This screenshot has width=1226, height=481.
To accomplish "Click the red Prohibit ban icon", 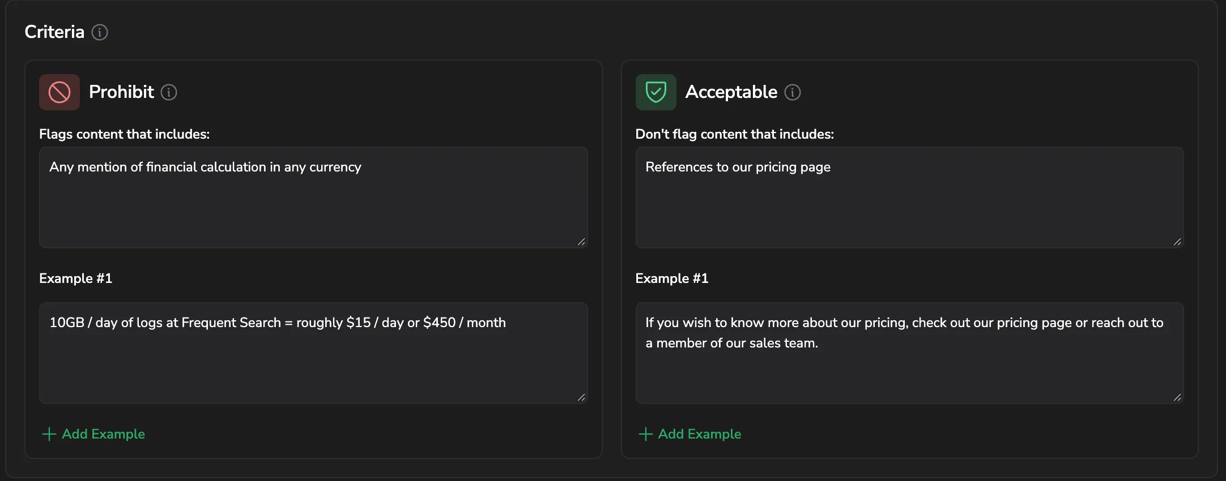I will point(59,92).
